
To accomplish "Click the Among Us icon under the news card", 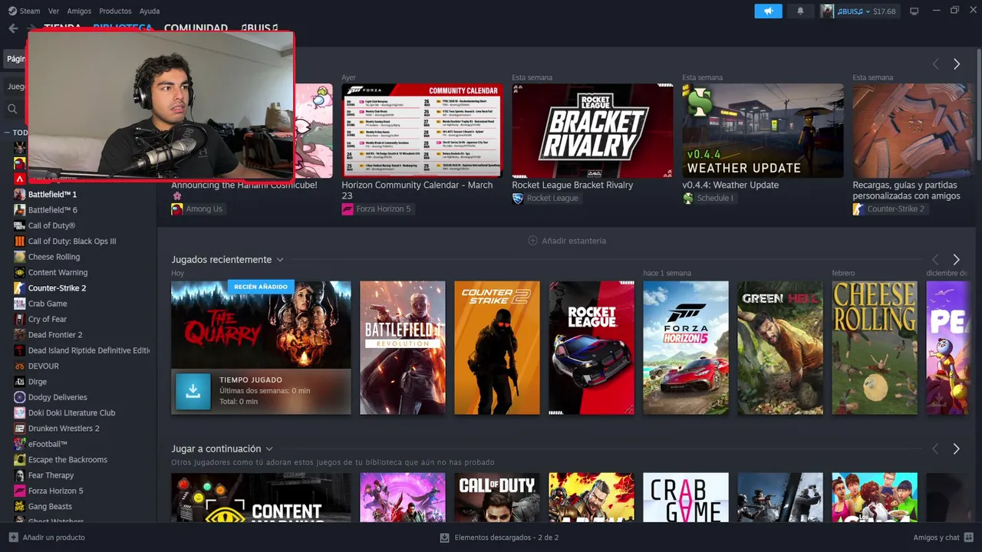I will coord(177,209).
